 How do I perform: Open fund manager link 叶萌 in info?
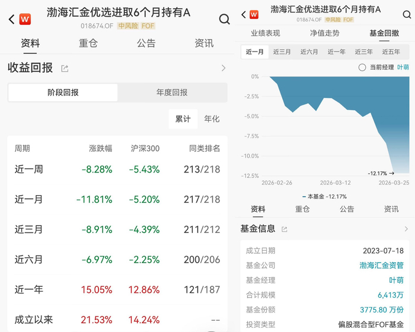point(396,280)
